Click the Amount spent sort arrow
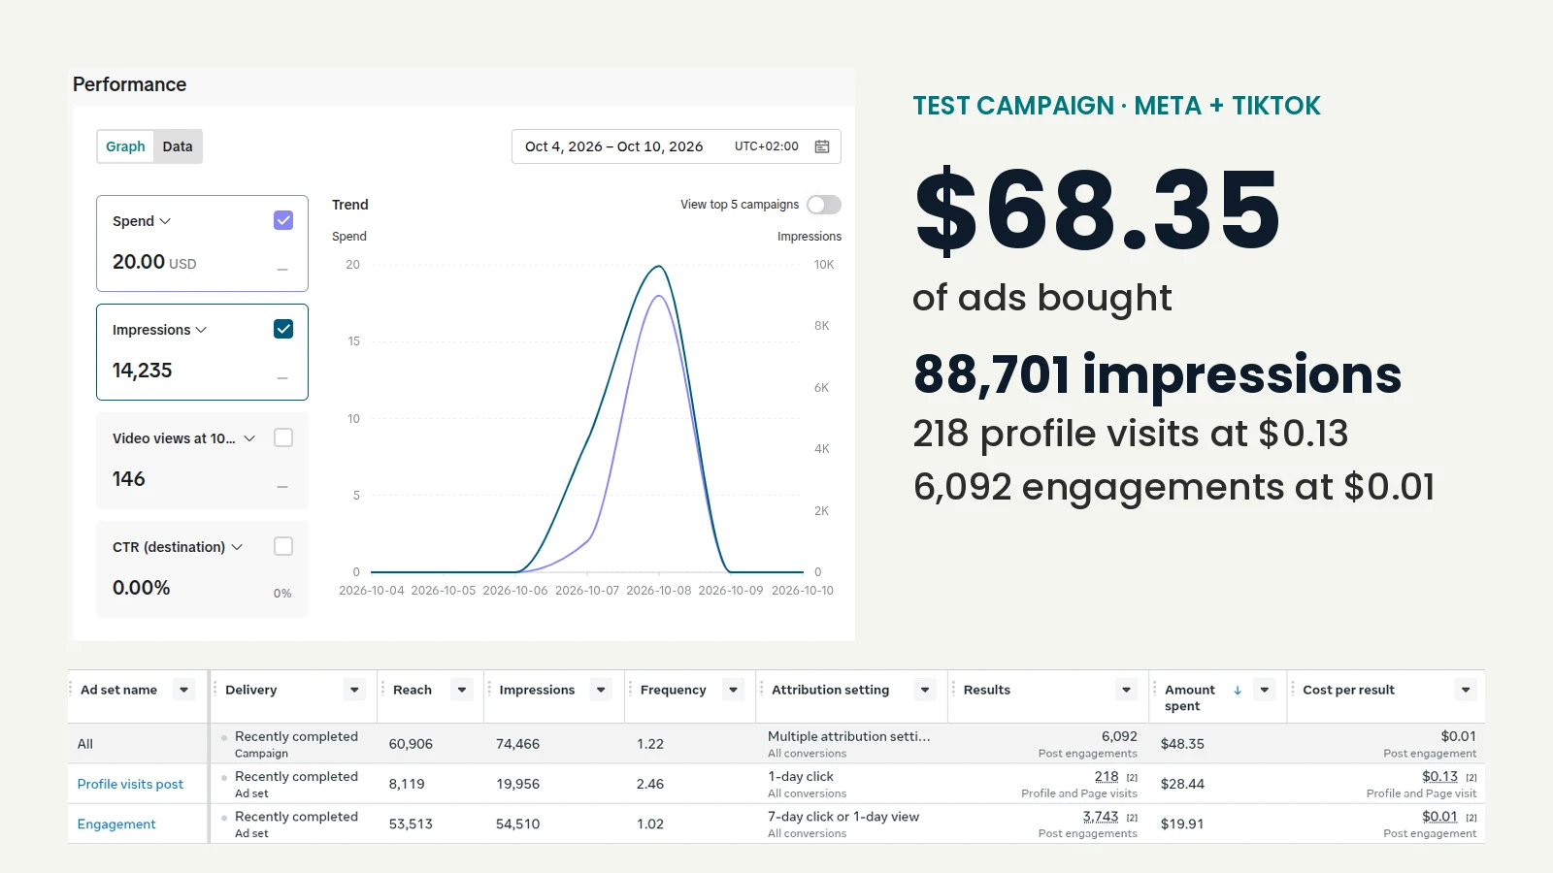The width and height of the screenshot is (1553, 873). [x=1238, y=691]
